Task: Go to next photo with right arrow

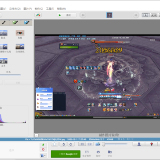Action: coord(136,15)
